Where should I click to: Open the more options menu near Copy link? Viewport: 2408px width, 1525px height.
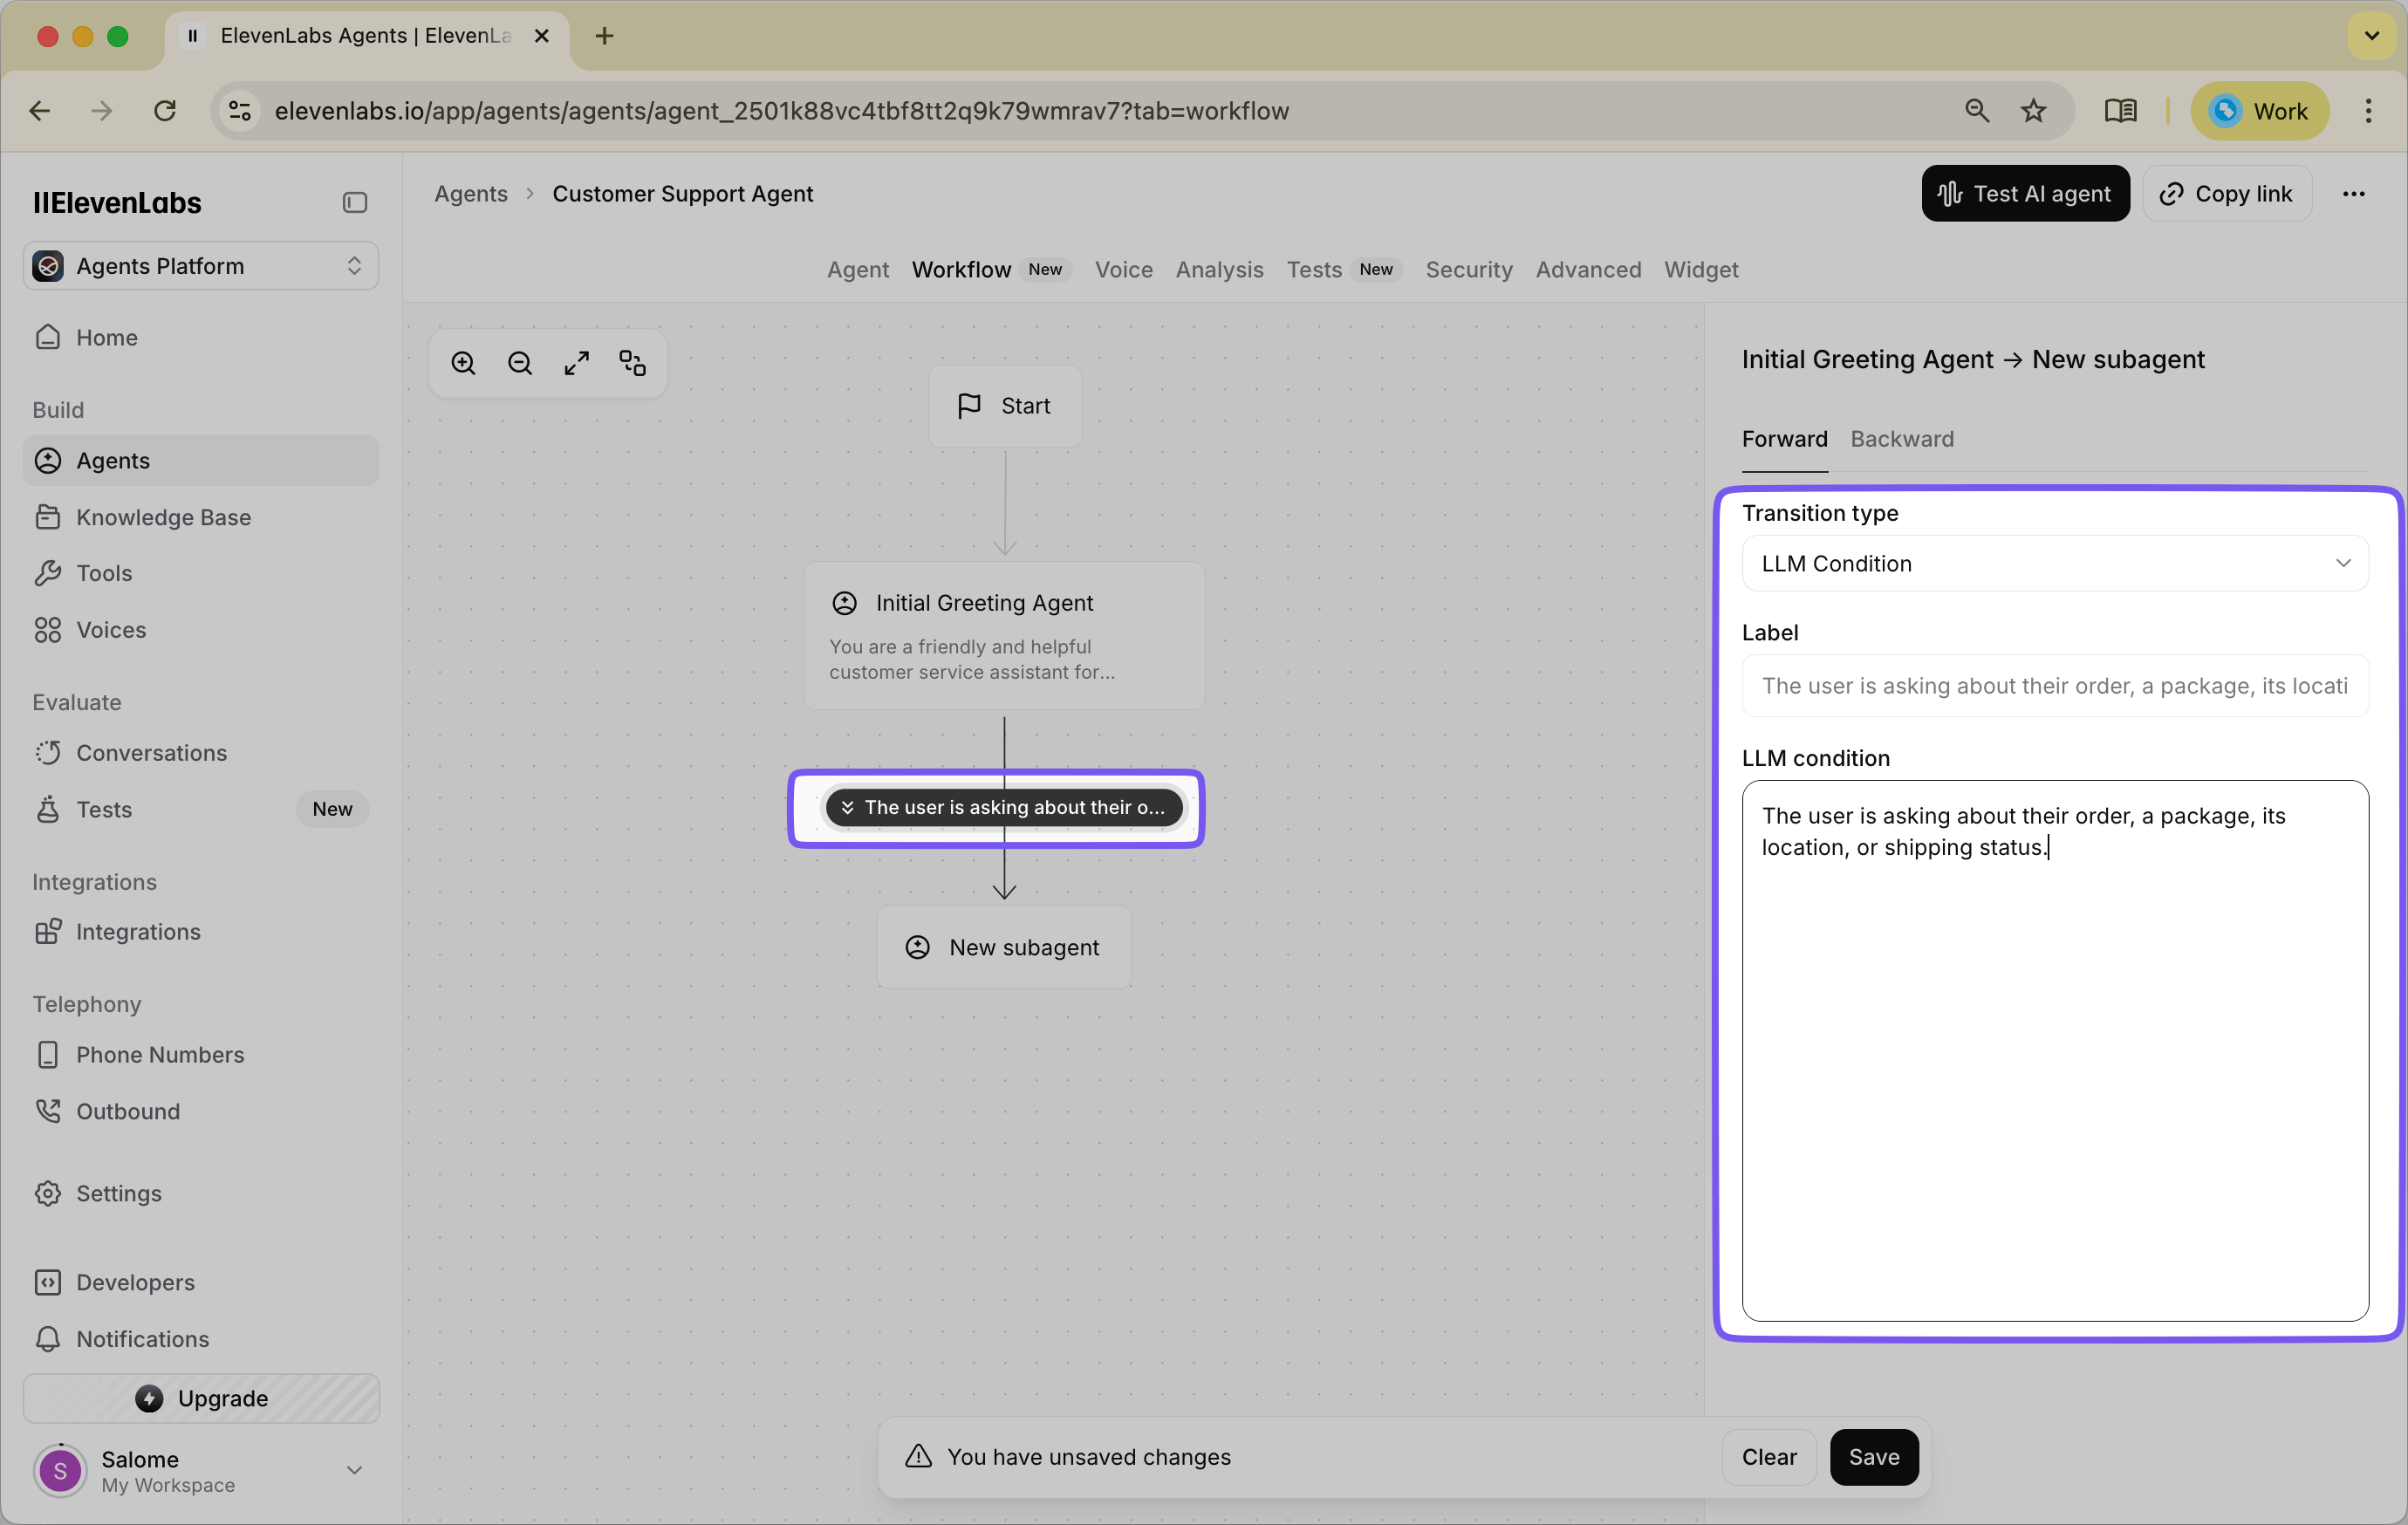pos(2355,193)
